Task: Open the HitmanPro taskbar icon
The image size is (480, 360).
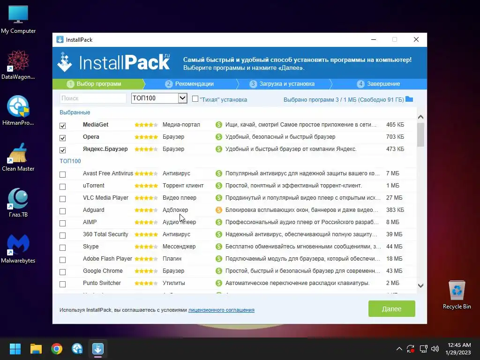Action: click(x=77, y=349)
